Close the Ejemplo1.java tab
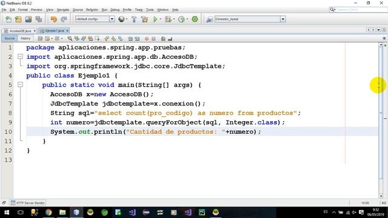388x218 pixels. coord(67,31)
